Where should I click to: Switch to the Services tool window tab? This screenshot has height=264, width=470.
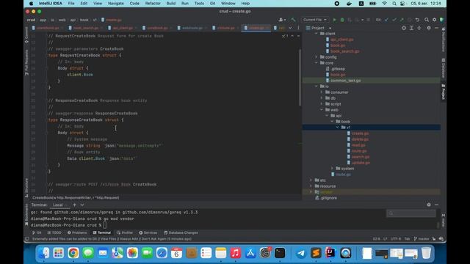[x=148, y=232]
